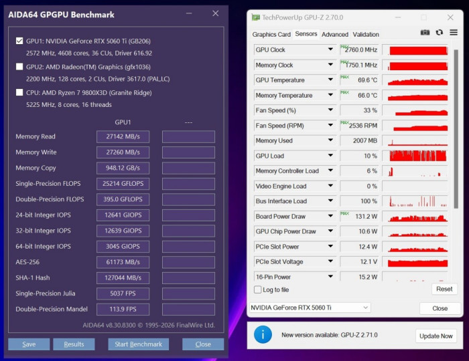
Task: Click the blue info icon in update notice
Action: [263, 335]
